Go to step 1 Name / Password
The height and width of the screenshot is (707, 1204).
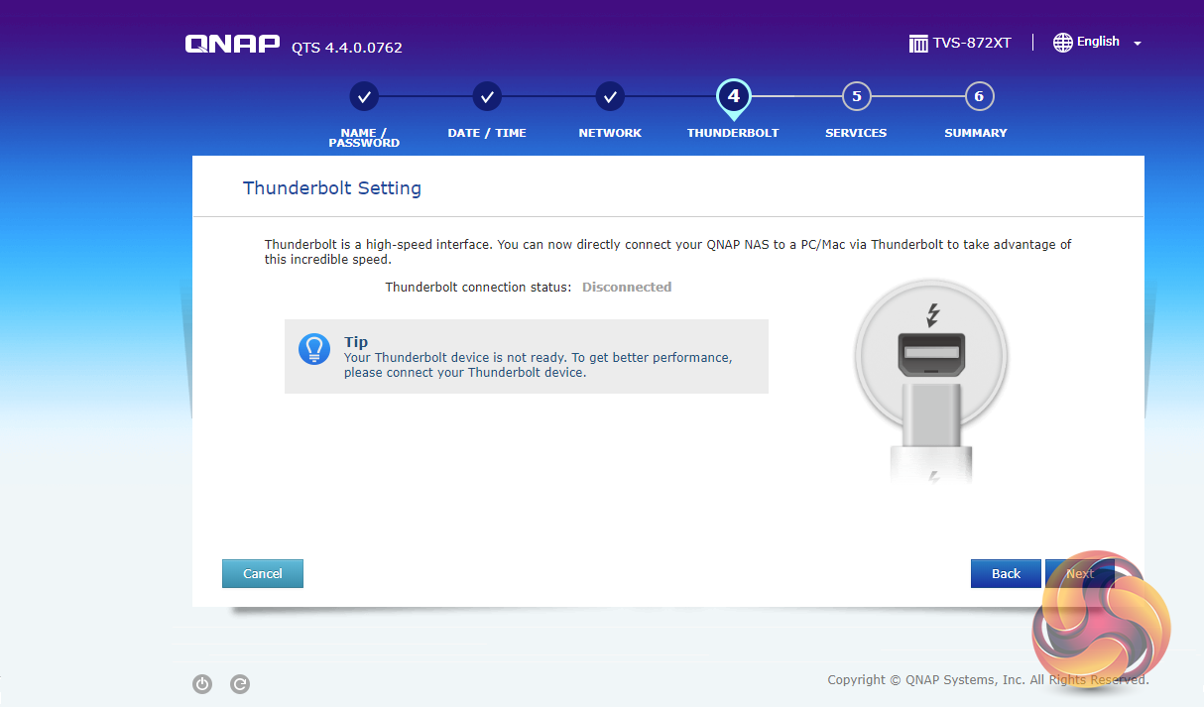pos(364,97)
